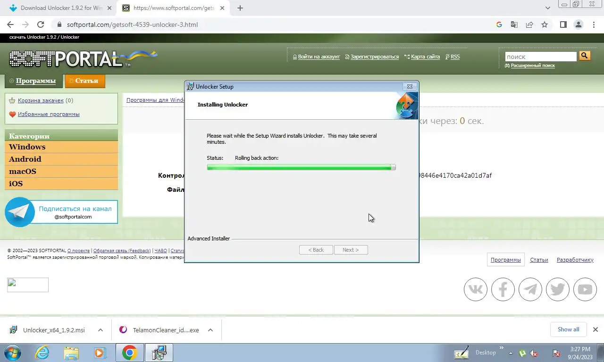The height and width of the screenshot is (362, 604).
Task: Open Корзина закачек link
Action: pyautogui.click(x=41, y=100)
